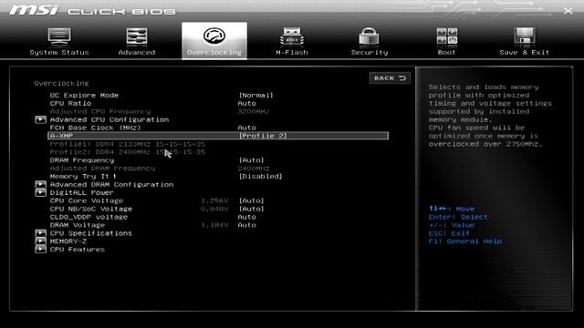The width and height of the screenshot is (584, 328).
Task: Select CLDO_VDDP voltage Auto value
Action: pos(247,217)
